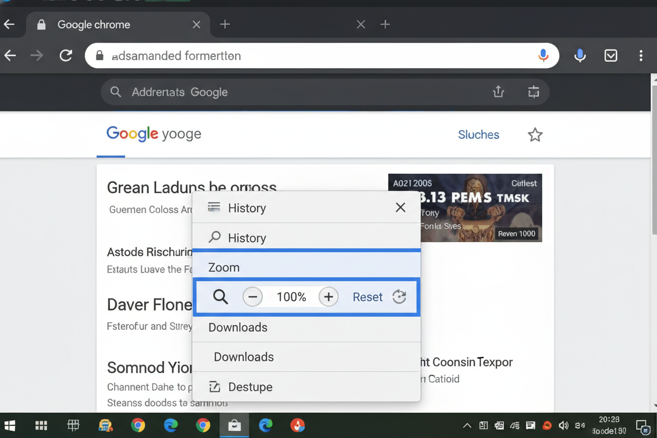Click the colored microphone in address bar
657x438 pixels.
point(543,55)
